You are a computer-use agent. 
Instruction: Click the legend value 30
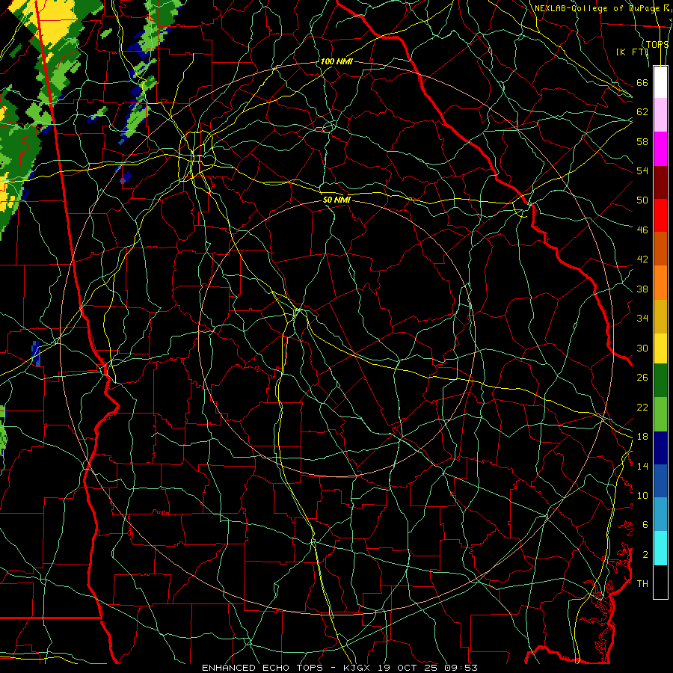(642, 348)
